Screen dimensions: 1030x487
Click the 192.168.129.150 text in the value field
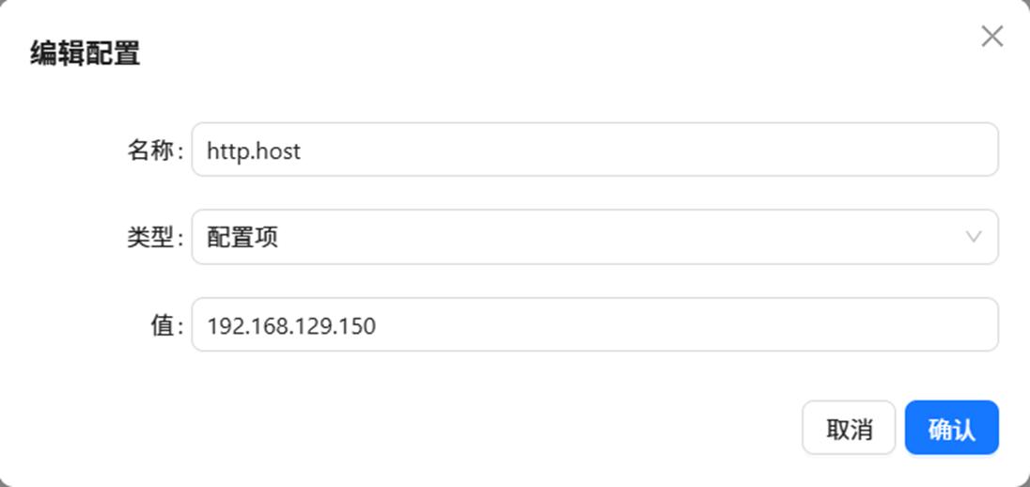[291, 326]
